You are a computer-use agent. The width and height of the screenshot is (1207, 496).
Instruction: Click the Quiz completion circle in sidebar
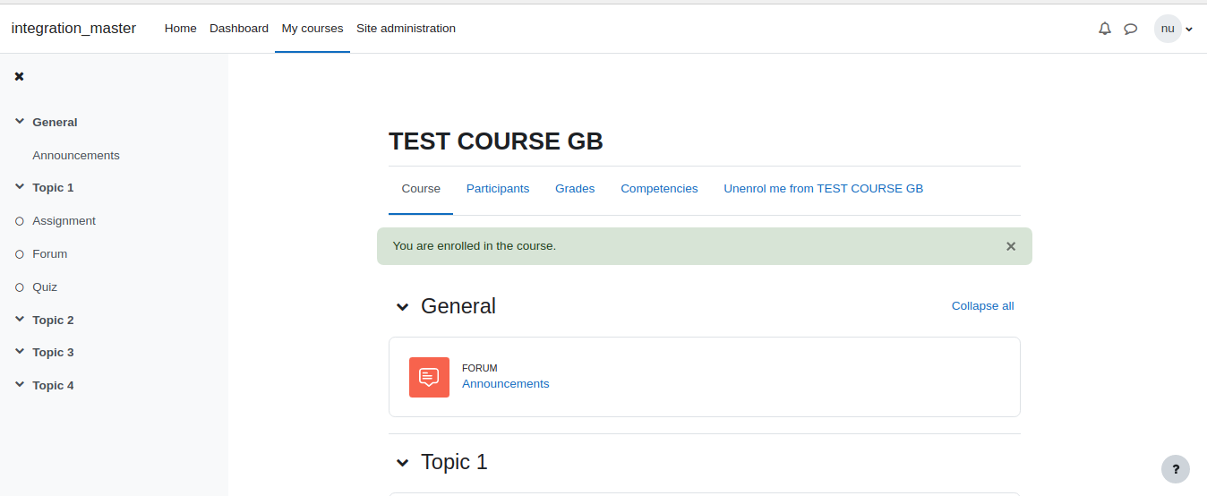(x=20, y=287)
